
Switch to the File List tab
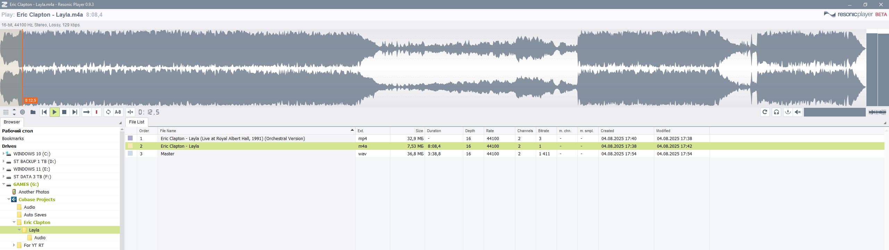pos(136,122)
